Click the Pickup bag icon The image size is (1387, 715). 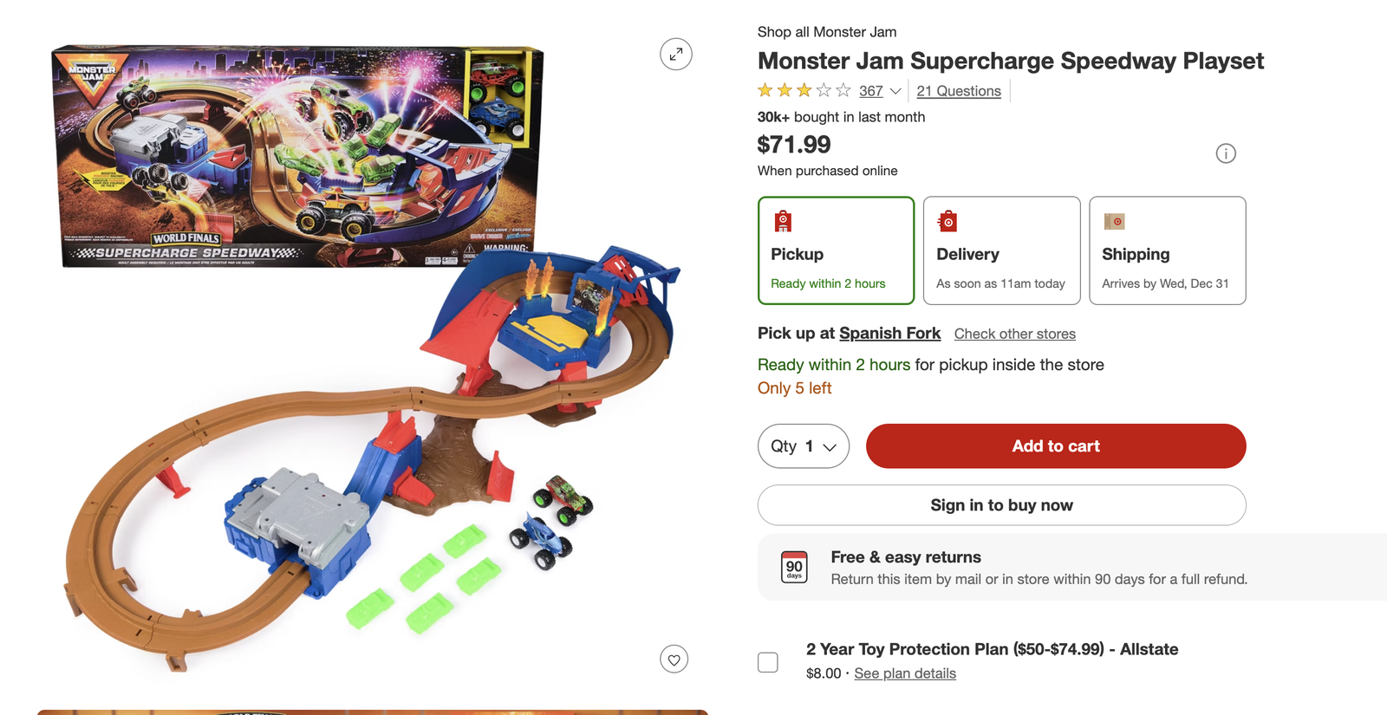[783, 222]
